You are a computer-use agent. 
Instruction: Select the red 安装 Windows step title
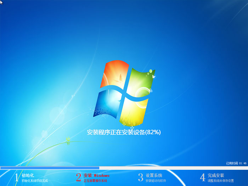point(96,175)
